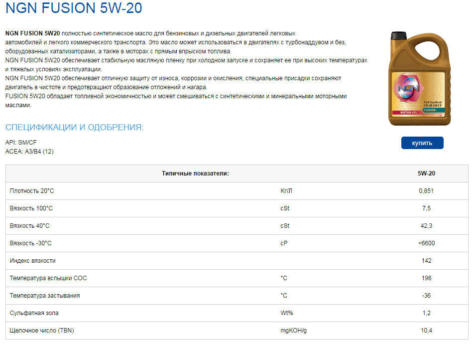The width and height of the screenshot is (474, 345).
Task: Select the 'Температура вспышки COC' row label
Action: [x=48, y=278]
